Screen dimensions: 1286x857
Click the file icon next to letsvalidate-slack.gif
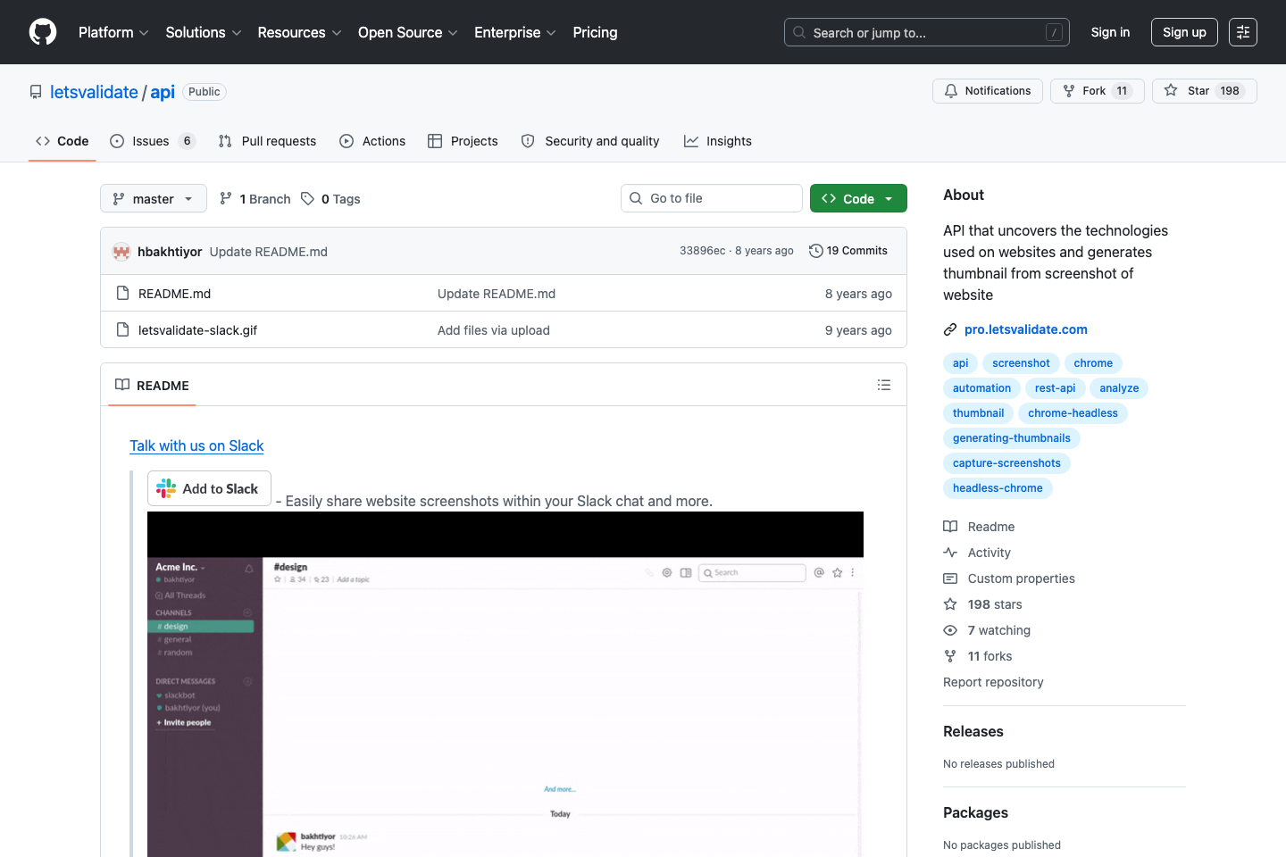(122, 329)
